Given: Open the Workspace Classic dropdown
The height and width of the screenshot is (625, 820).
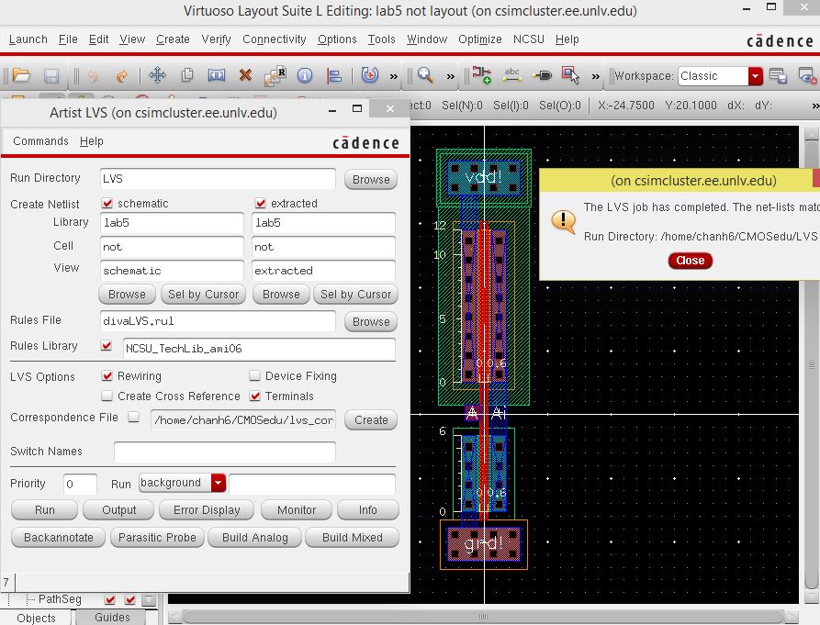Looking at the screenshot, I should (x=755, y=76).
